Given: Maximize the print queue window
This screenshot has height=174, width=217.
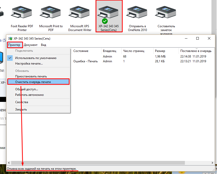Looking at the screenshot, I should (x=198, y=38).
